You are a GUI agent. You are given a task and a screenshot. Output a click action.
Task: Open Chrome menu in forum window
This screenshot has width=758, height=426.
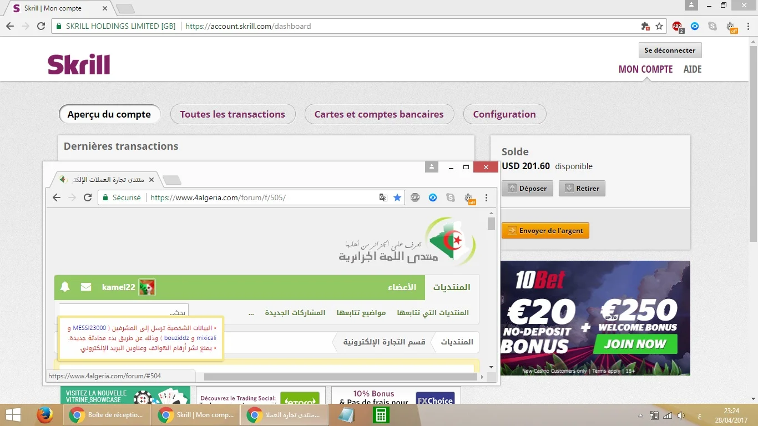(487, 197)
